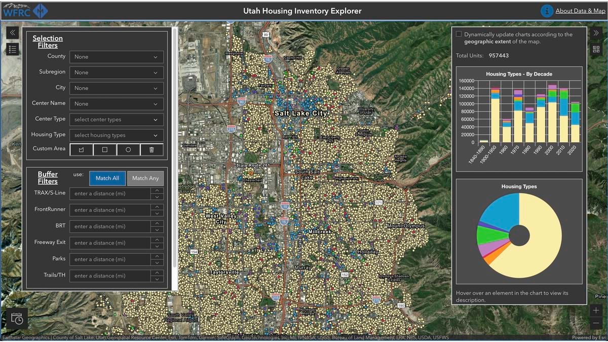Switch buffer filters to Match Any
Viewport: 608px width, 342px height.
click(x=145, y=178)
